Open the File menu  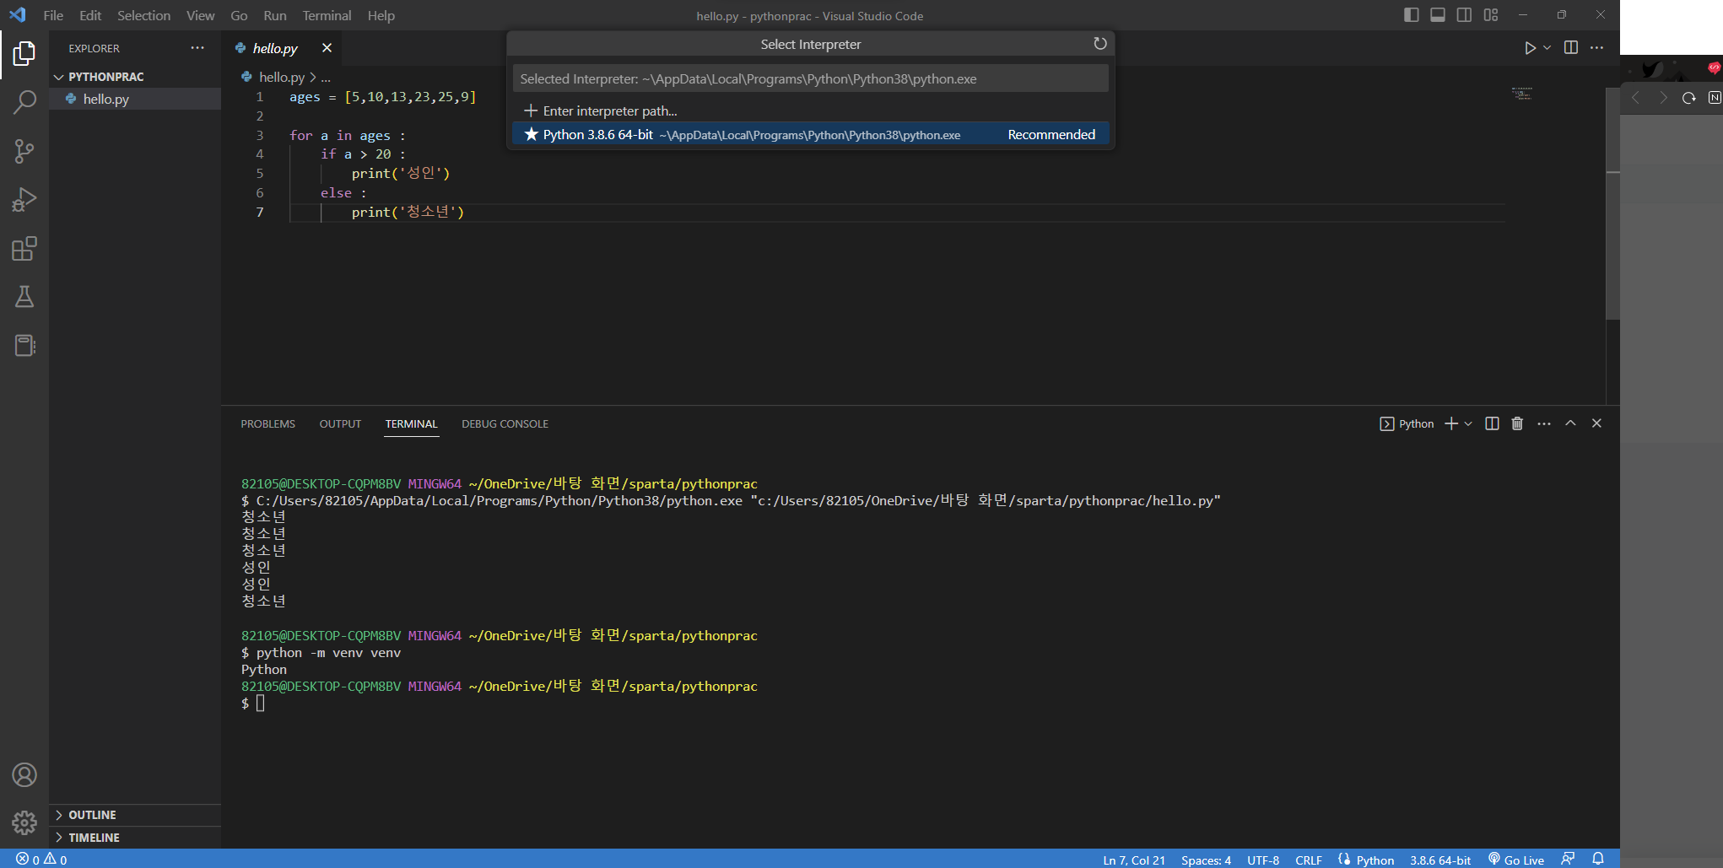(53, 15)
